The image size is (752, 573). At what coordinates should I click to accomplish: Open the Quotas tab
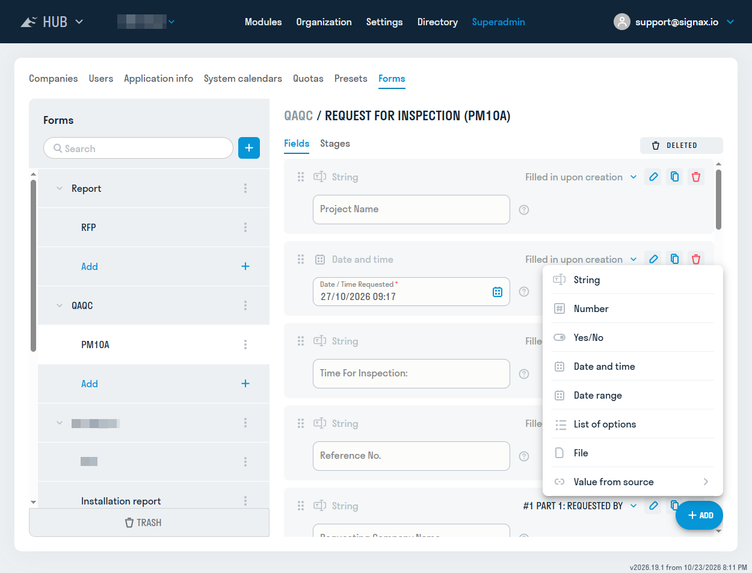(x=308, y=79)
